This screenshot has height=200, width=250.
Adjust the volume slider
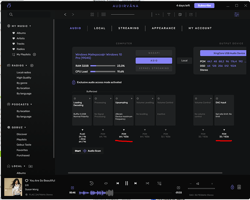tap(201, 189)
